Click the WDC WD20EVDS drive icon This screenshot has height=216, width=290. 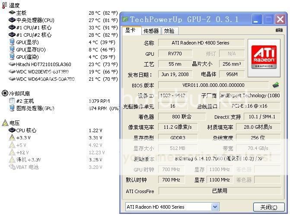point(12,72)
